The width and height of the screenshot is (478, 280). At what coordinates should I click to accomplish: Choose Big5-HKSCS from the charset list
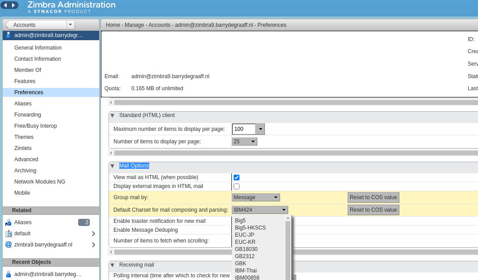(x=250, y=228)
